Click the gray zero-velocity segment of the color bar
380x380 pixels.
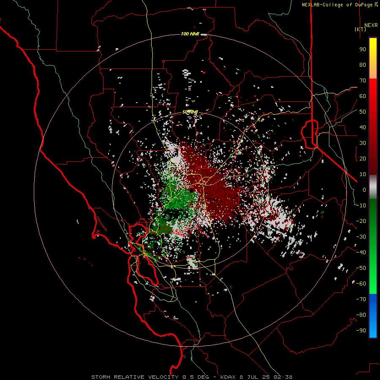(373, 187)
